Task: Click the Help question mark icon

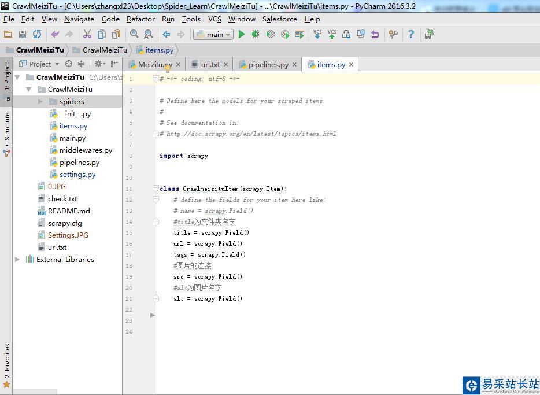Action: pos(411,34)
